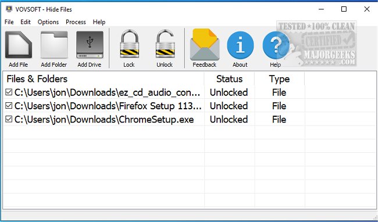Viewport: 378px width, 222px height.
Task: Uncheck the ChromeSetup.exe checkbox
Action: pos(9,119)
